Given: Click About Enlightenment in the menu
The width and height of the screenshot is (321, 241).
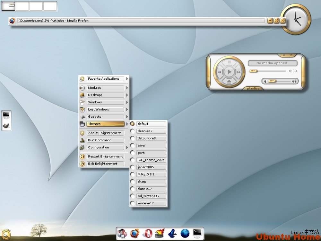Looking at the screenshot, I should 105,133.
